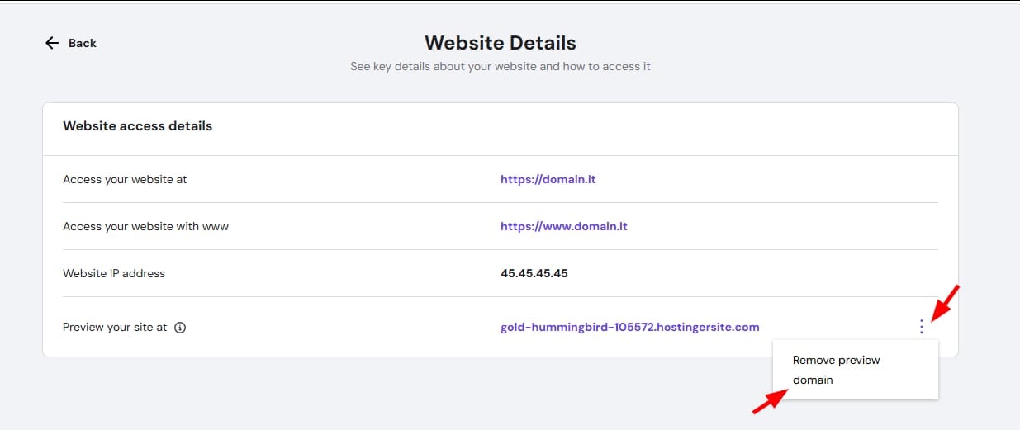Image resolution: width=1020 pixels, height=430 pixels.
Task: Click the subtitle under Website Details
Action: point(500,66)
